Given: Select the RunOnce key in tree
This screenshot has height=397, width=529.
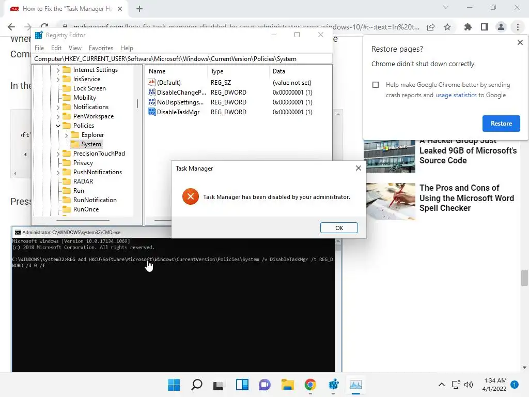Looking at the screenshot, I should pos(86,209).
